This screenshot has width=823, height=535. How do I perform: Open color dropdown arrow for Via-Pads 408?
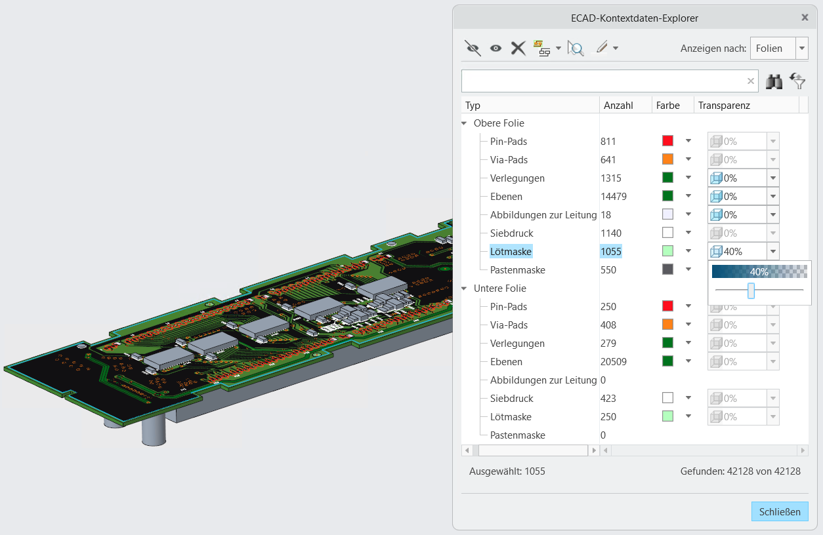[688, 325]
